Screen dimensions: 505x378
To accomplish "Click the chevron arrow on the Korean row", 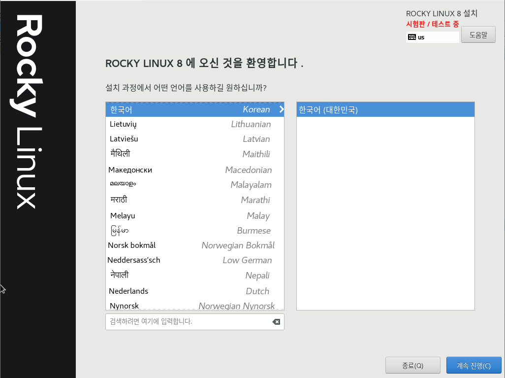I will 281,109.
